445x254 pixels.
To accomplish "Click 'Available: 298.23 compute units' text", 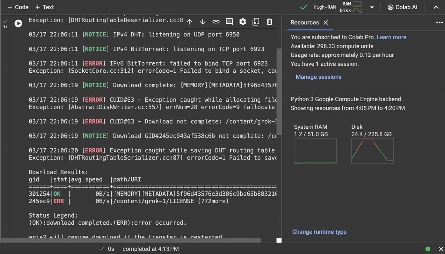I will (x=332, y=46).
